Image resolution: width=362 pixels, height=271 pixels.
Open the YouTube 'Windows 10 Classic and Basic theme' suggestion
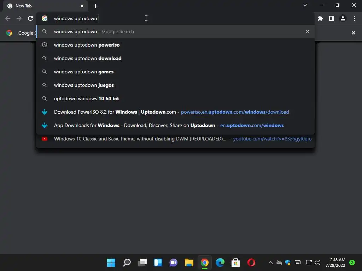175,139
